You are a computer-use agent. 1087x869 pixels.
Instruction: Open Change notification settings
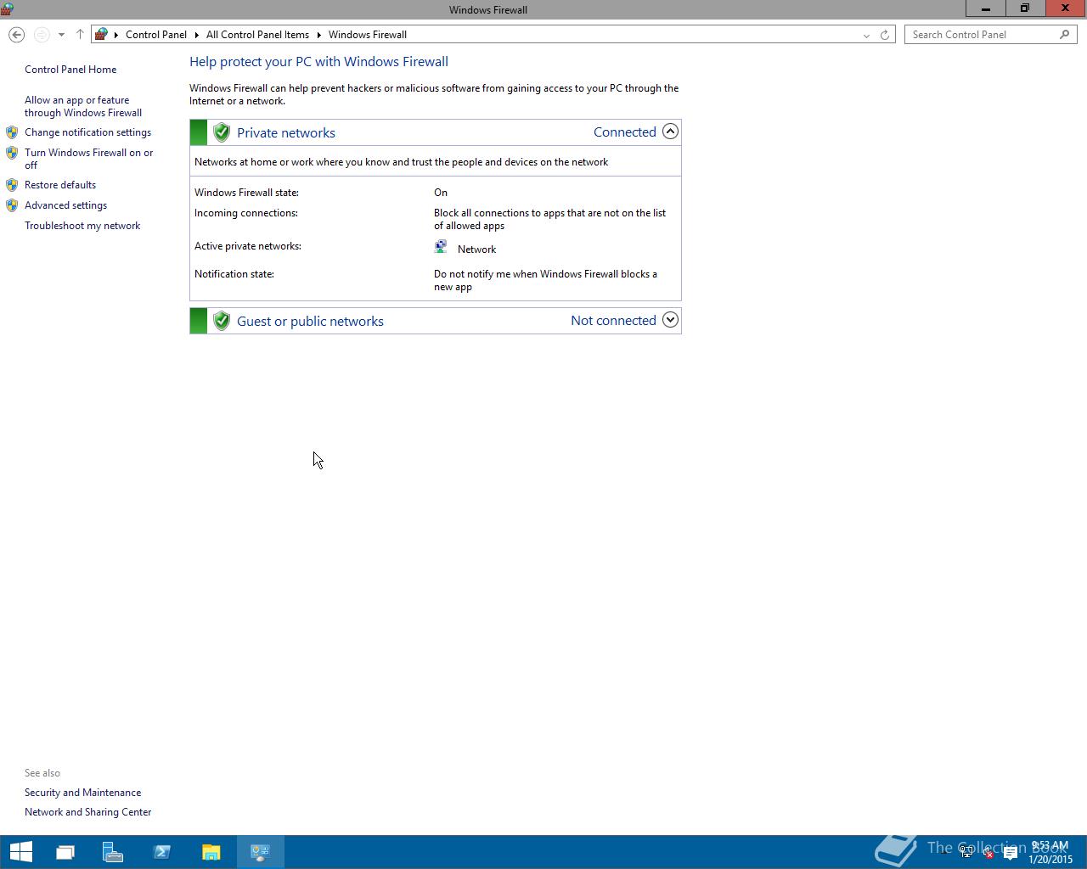pyautogui.click(x=87, y=132)
